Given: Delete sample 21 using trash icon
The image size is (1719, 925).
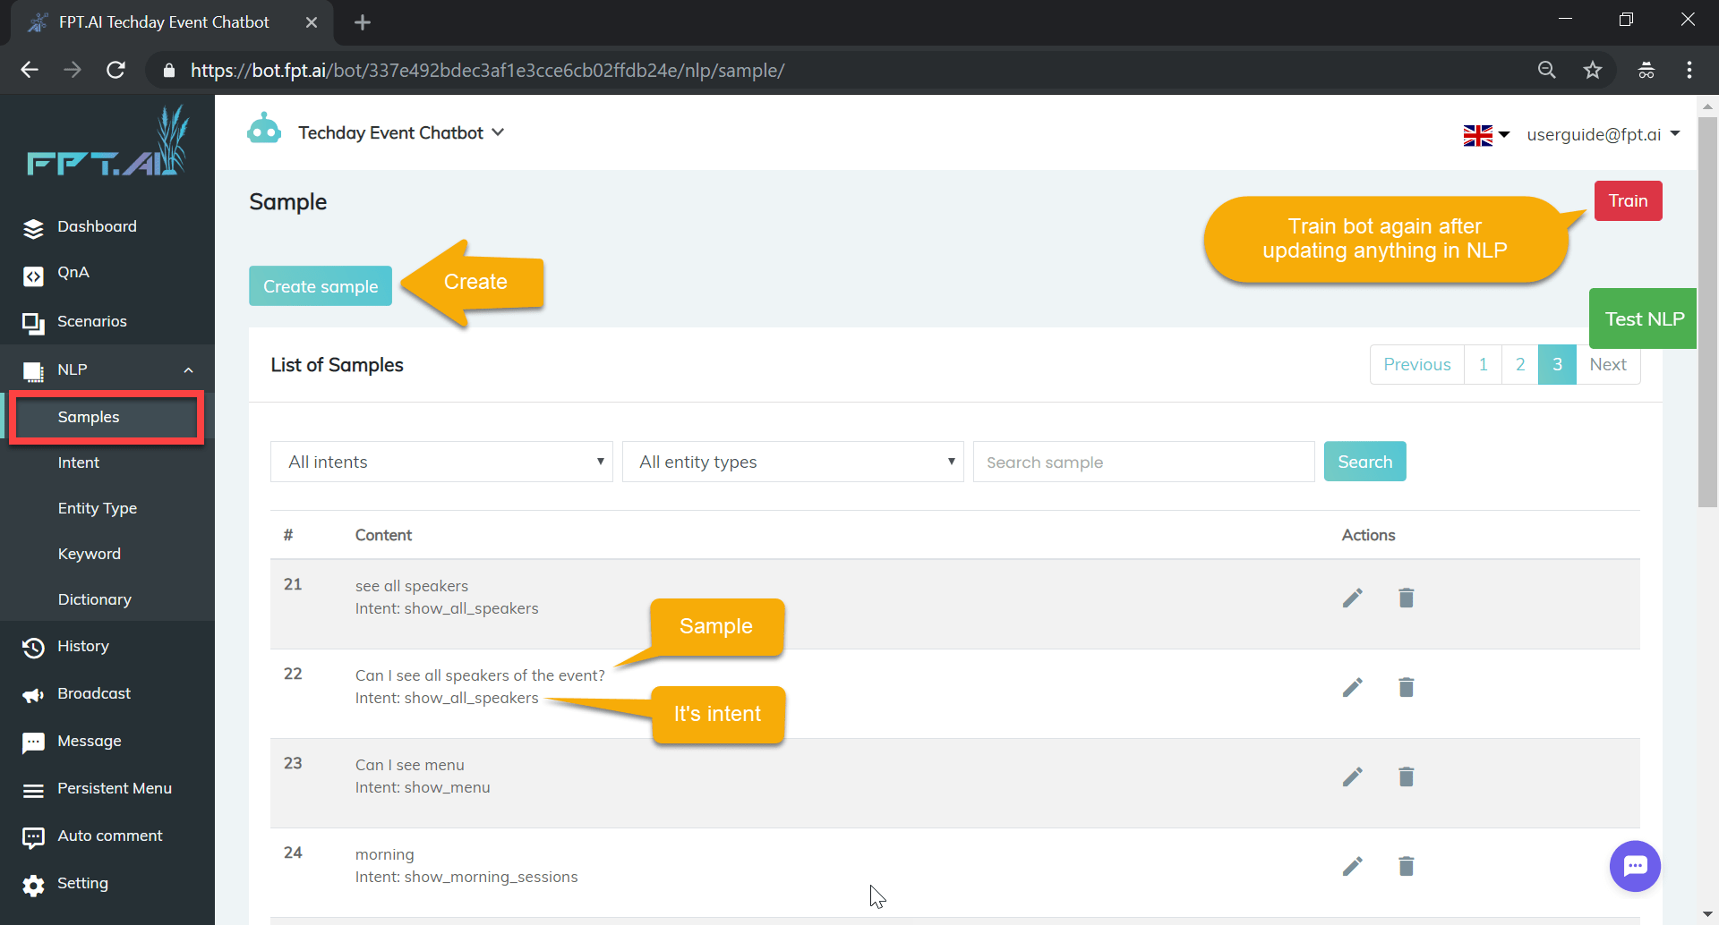Looking at the screenshot, I should [x=1407, y=598].
